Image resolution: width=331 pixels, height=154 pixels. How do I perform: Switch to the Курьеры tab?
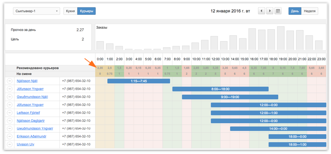(x=86, y=11)
